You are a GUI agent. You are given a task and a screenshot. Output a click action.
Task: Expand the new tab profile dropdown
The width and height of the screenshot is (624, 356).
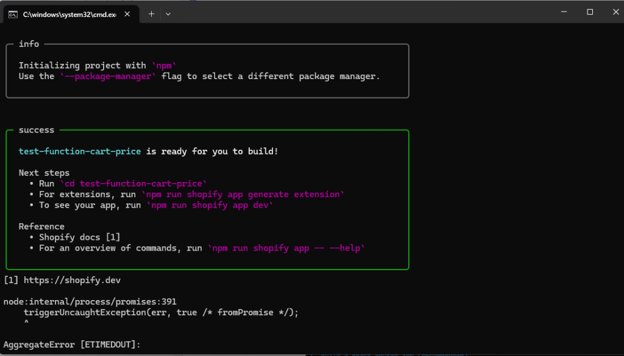click(168, 14)
